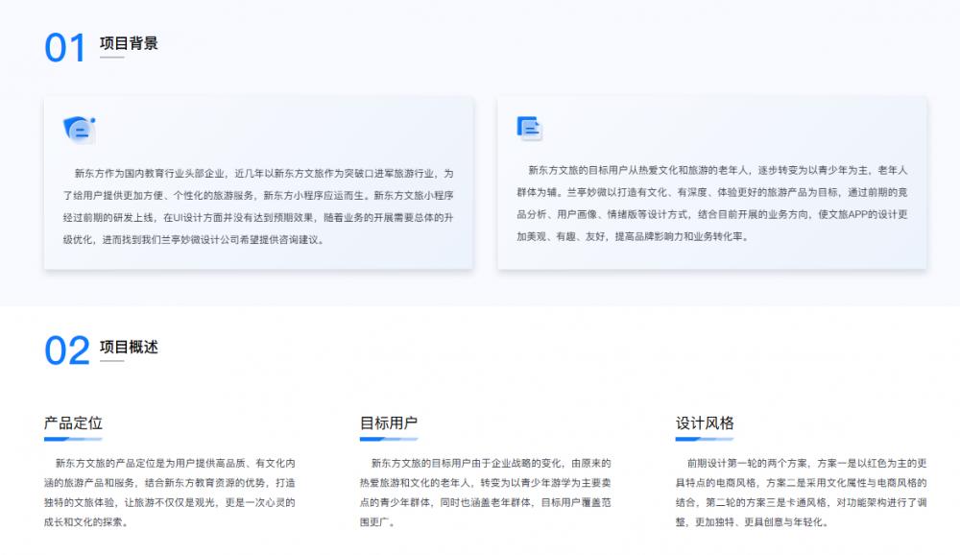Select the 项目概述 section heading
Viewport: 960px width, 555px height.
pyautogui.click(x=131, y=349)
